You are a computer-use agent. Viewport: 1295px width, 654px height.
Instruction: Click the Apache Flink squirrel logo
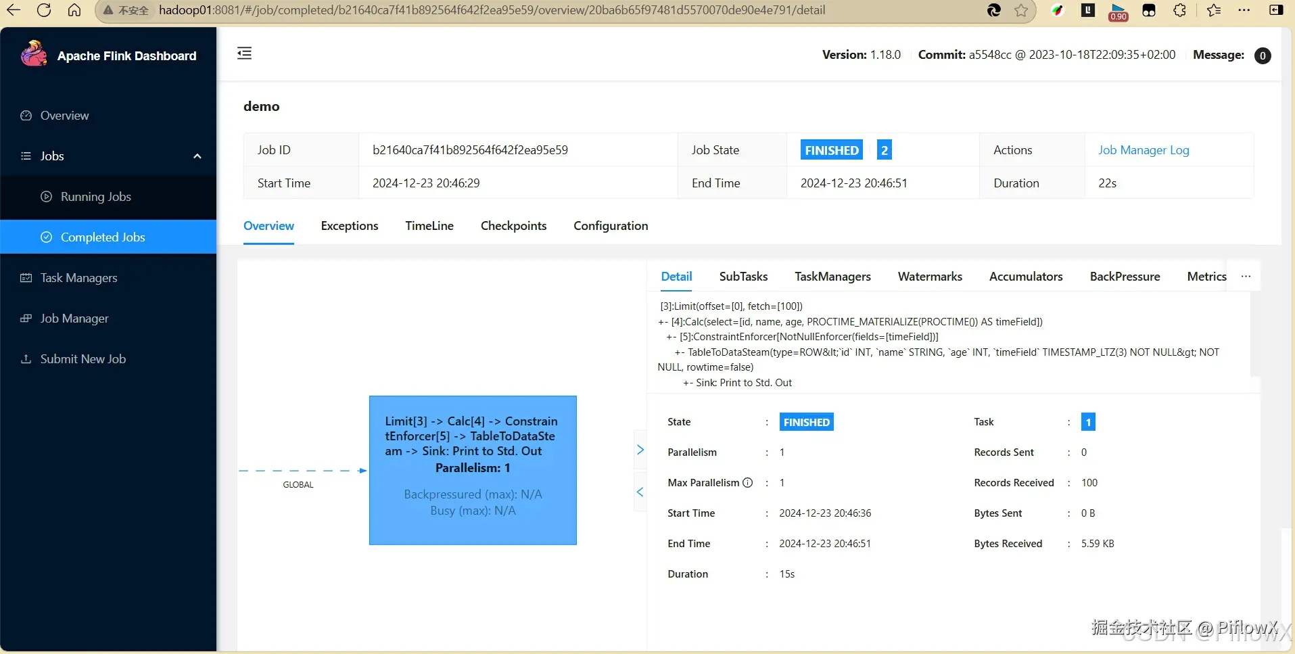[34, 54]
